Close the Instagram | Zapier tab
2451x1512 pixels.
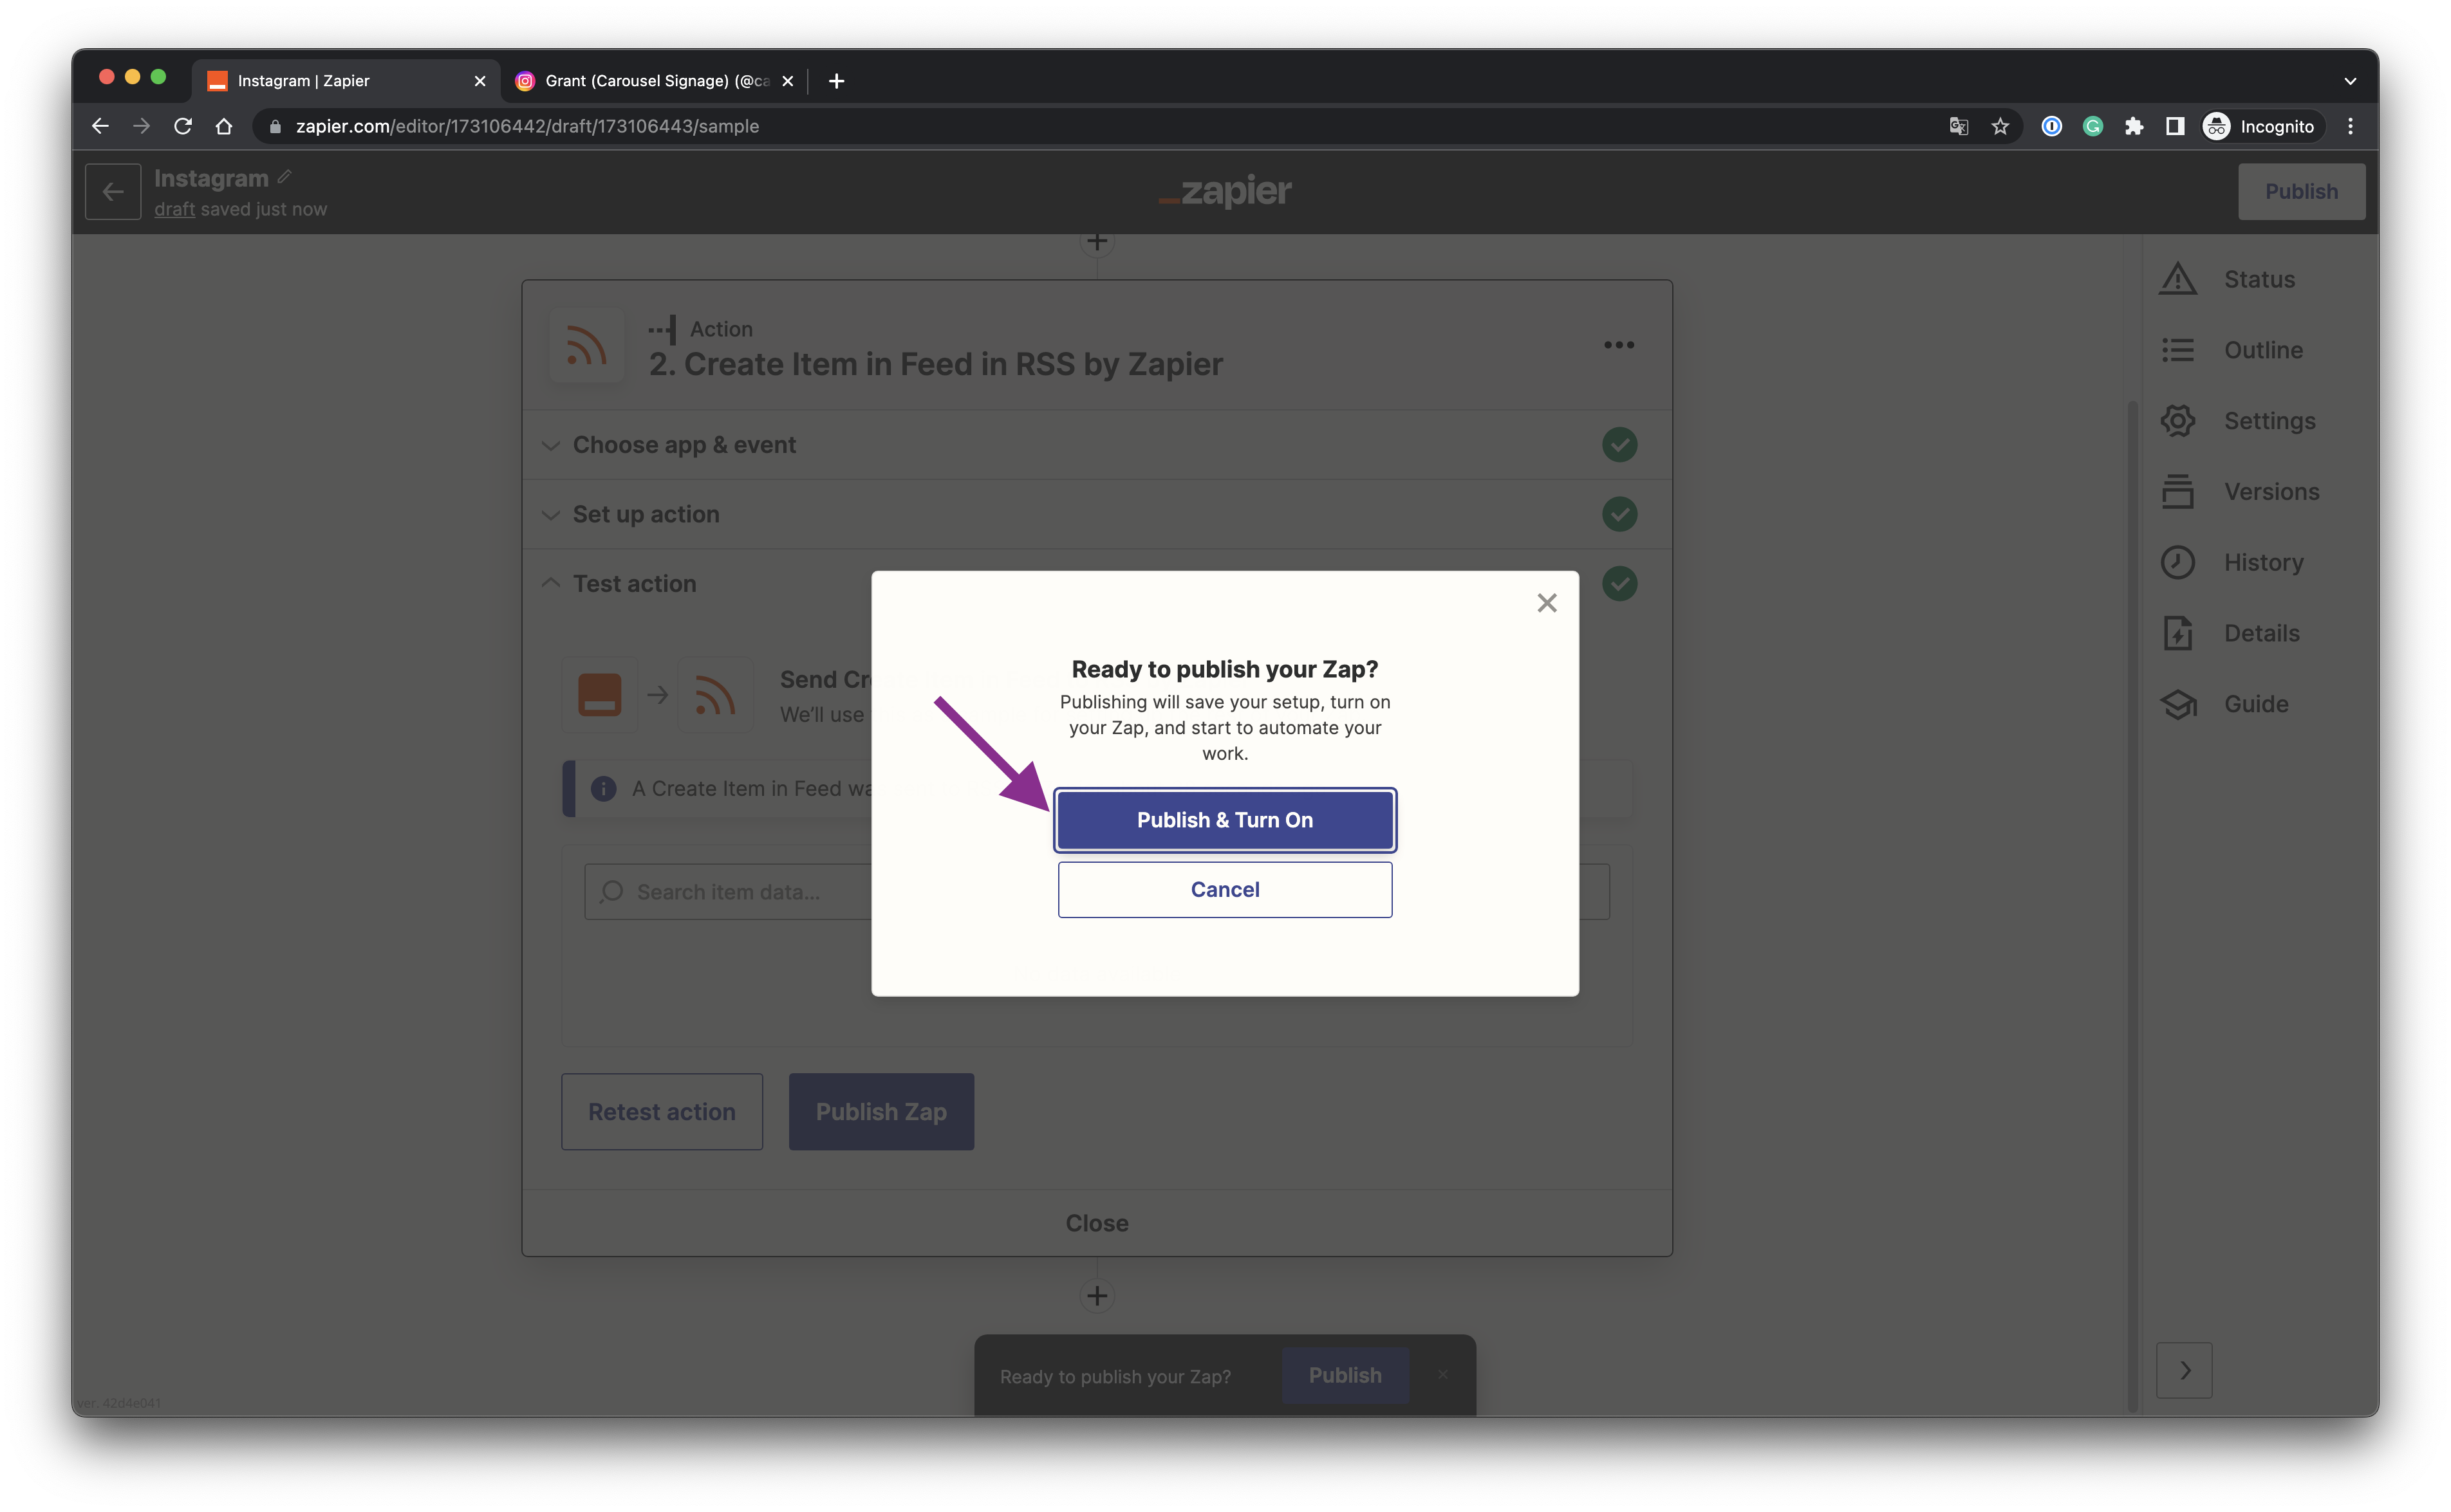480,81
